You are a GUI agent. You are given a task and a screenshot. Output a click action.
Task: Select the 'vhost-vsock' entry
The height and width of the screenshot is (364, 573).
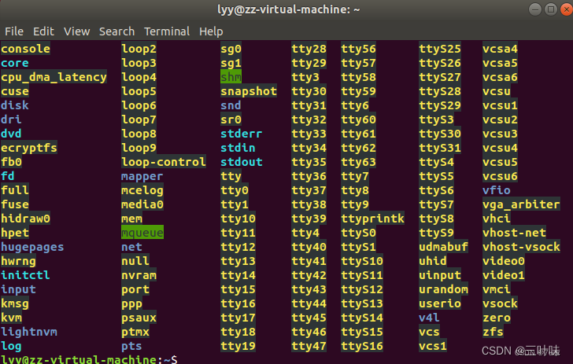tap(522, 247)
